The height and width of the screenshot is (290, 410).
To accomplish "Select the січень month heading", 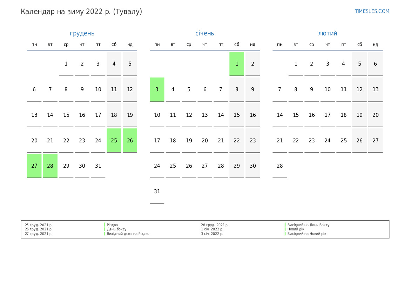I will [x=205, y=33].
